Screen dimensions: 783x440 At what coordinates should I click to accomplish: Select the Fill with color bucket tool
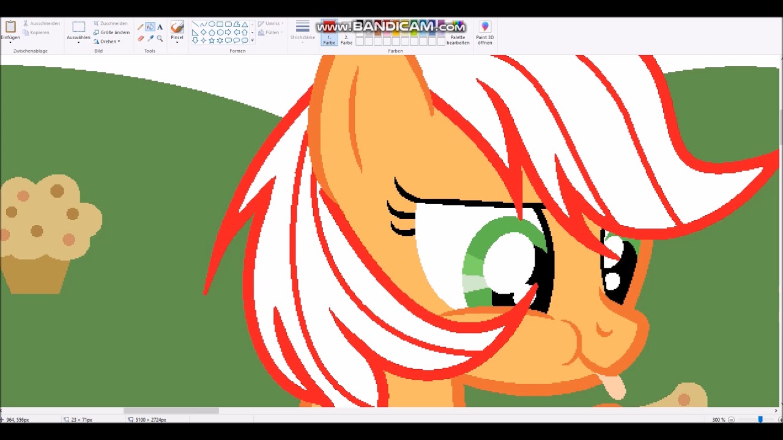150,27
